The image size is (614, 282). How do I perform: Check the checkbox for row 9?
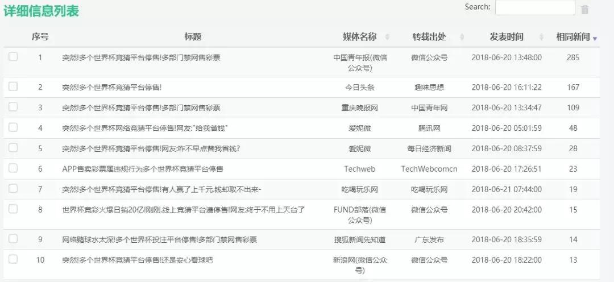coord(13,239)
